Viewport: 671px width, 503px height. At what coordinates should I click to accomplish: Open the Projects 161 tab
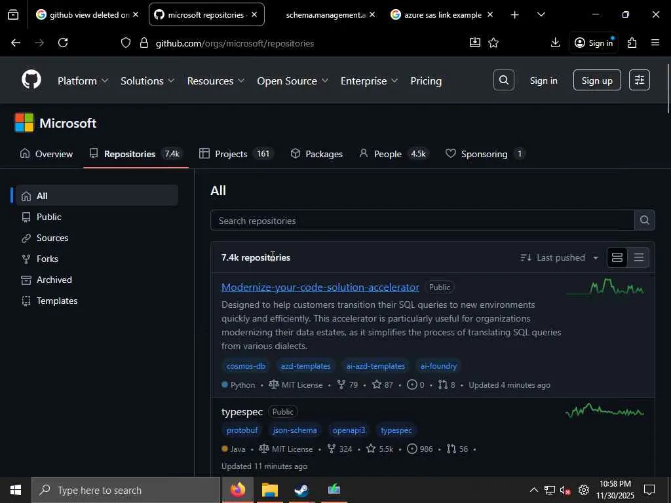coord(236,154)
